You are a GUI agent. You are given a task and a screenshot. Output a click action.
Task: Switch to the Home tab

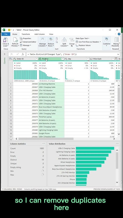click(x=15, y=34)
